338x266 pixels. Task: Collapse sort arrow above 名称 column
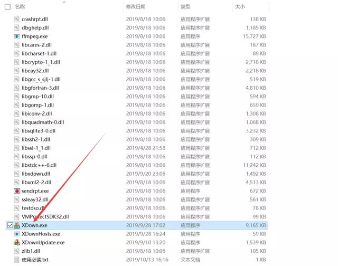[x=64, y=2]
